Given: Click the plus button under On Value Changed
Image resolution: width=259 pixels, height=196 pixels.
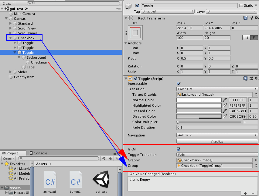Looking at the screenshot, I should click(x=245, y=193).
